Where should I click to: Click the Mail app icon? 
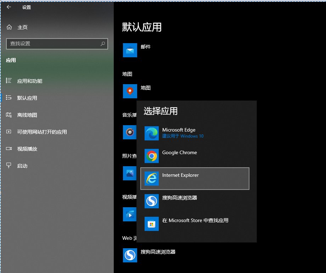(x=130, y=50)
